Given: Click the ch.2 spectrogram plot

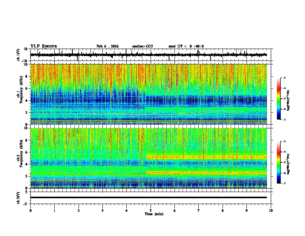Looking at the screenshot, I should click(149, 158).
